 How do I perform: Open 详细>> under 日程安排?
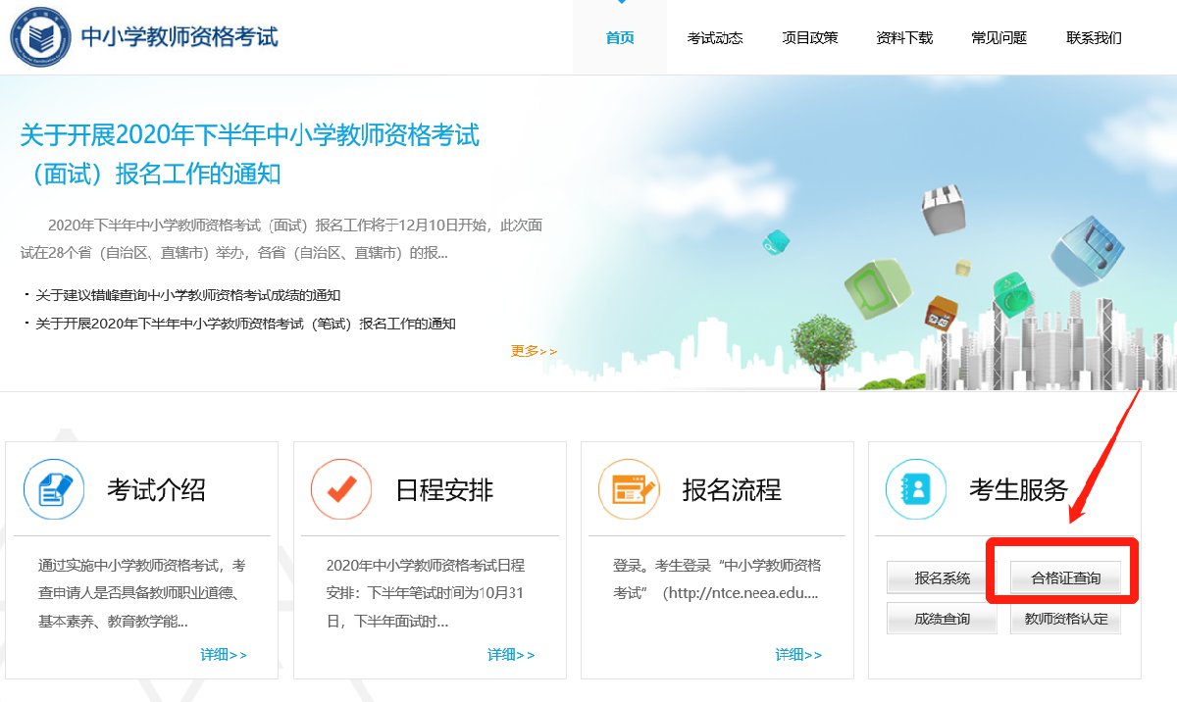click(512, 655)
